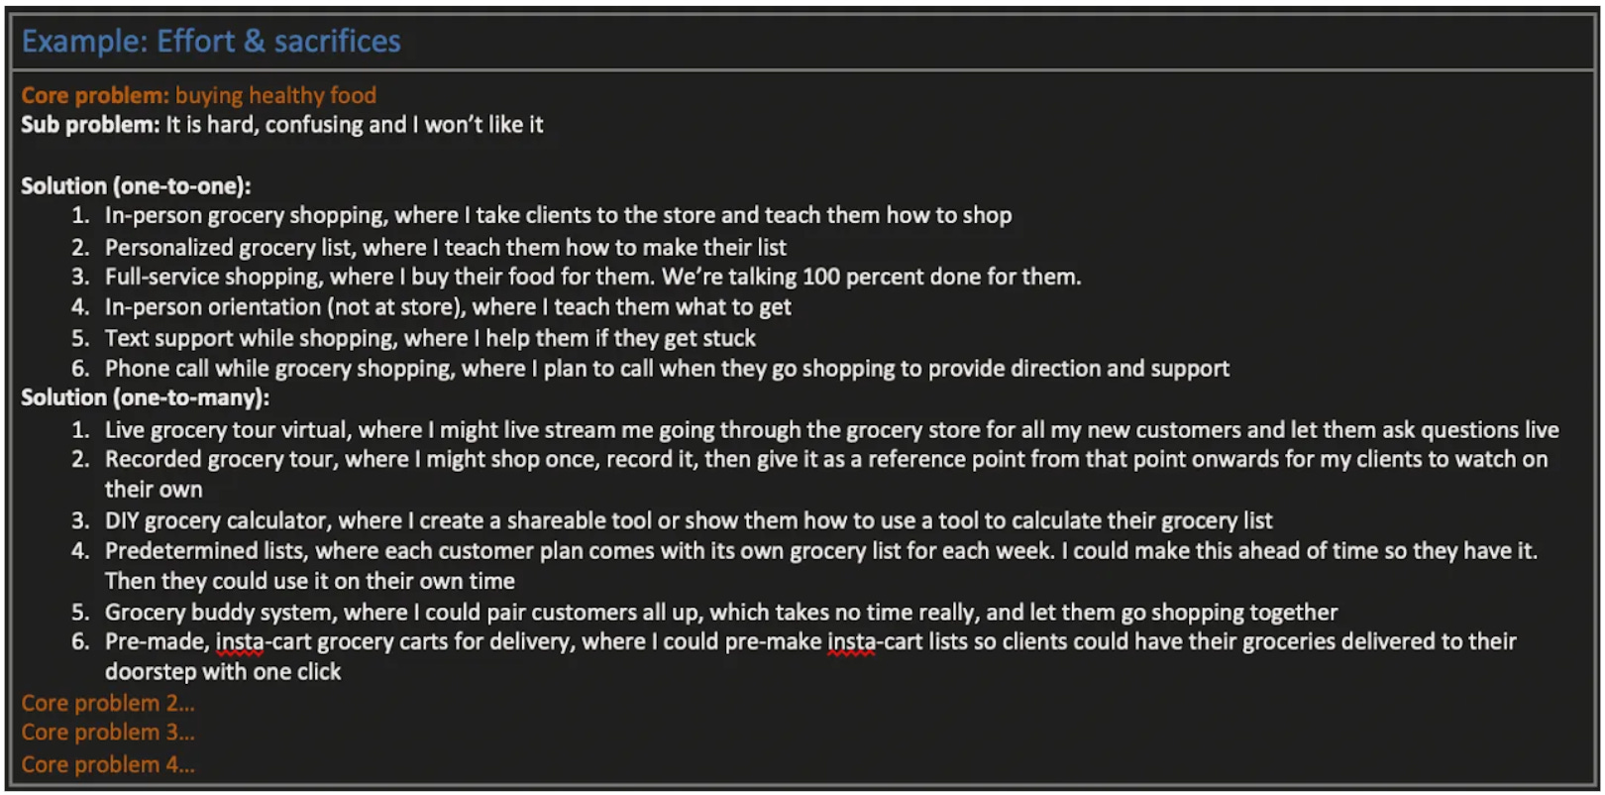The height and width of the screenshot is (795, 1605).
Task: Click the 'DIY grocery calculator' list item
Action: tap(689, 520)
